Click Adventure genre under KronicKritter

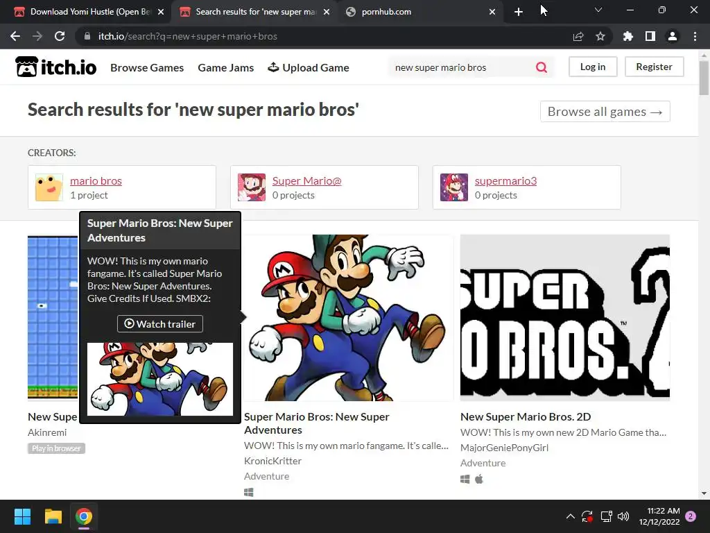(x=266, y=476)
